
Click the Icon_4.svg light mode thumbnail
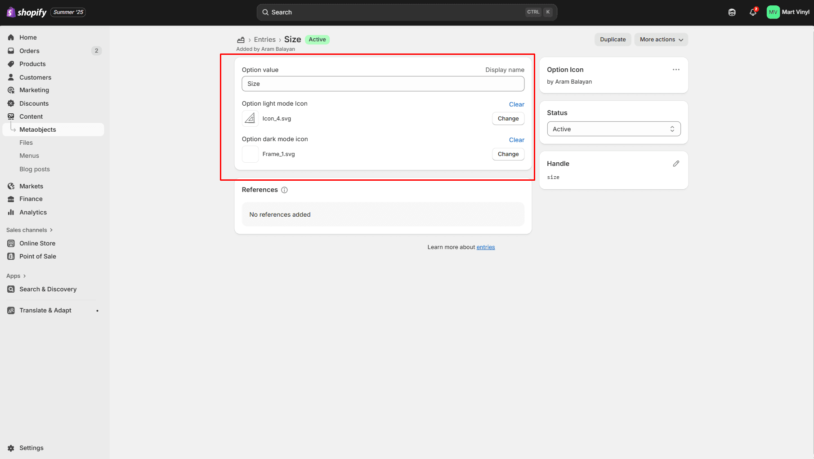(250, 119)
